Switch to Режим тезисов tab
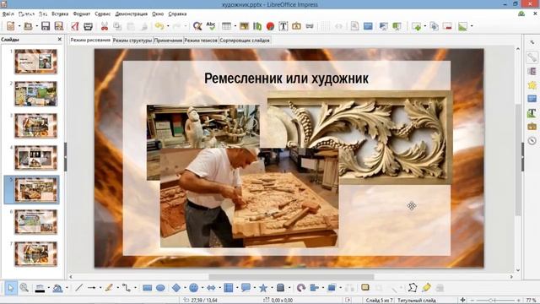540x304 pixels. coord(201,41)
